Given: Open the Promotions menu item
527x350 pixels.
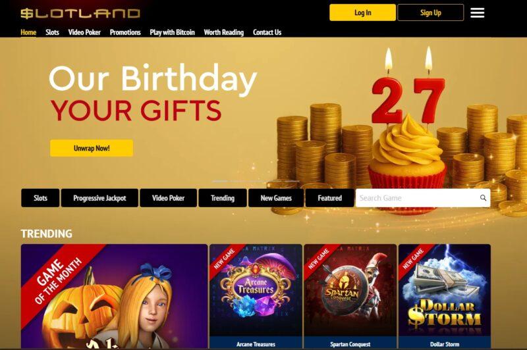Looking at the screenshot, I should coord(125,32).
